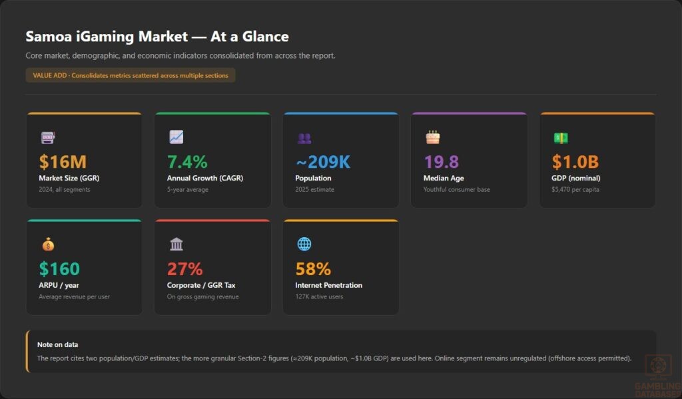Screen dimensions: 682x399
Task: Click the '2024, all segments' caption
Action: click(65, 189)
